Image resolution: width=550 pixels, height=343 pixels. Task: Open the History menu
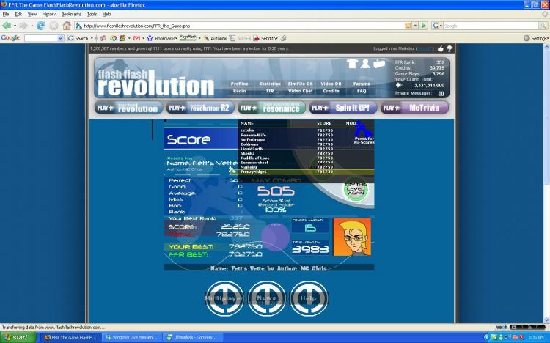coord(48,15)
